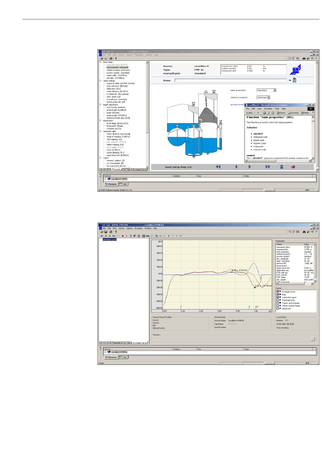The height and width of the screenshot is (465, 322).
Task: Click the red record icon in envelope toolbar
Action: click(122, 236)
